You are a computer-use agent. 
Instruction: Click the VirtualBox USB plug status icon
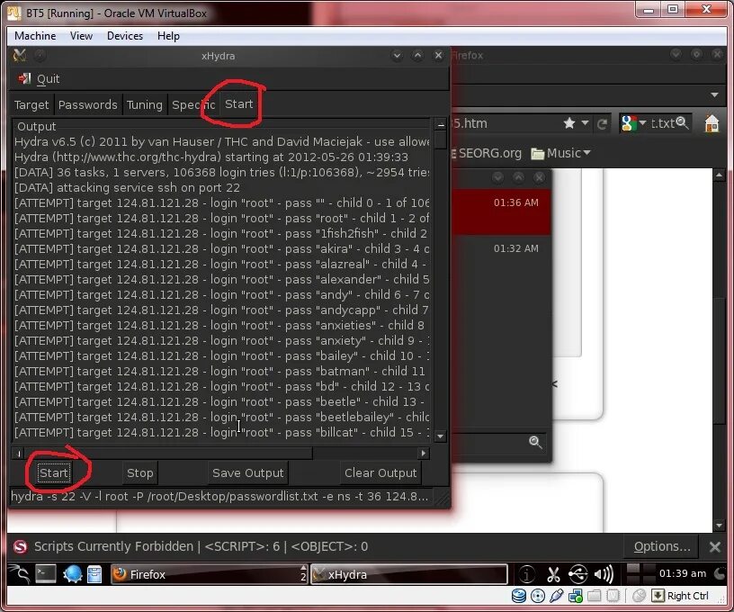[x=557, y=596]
